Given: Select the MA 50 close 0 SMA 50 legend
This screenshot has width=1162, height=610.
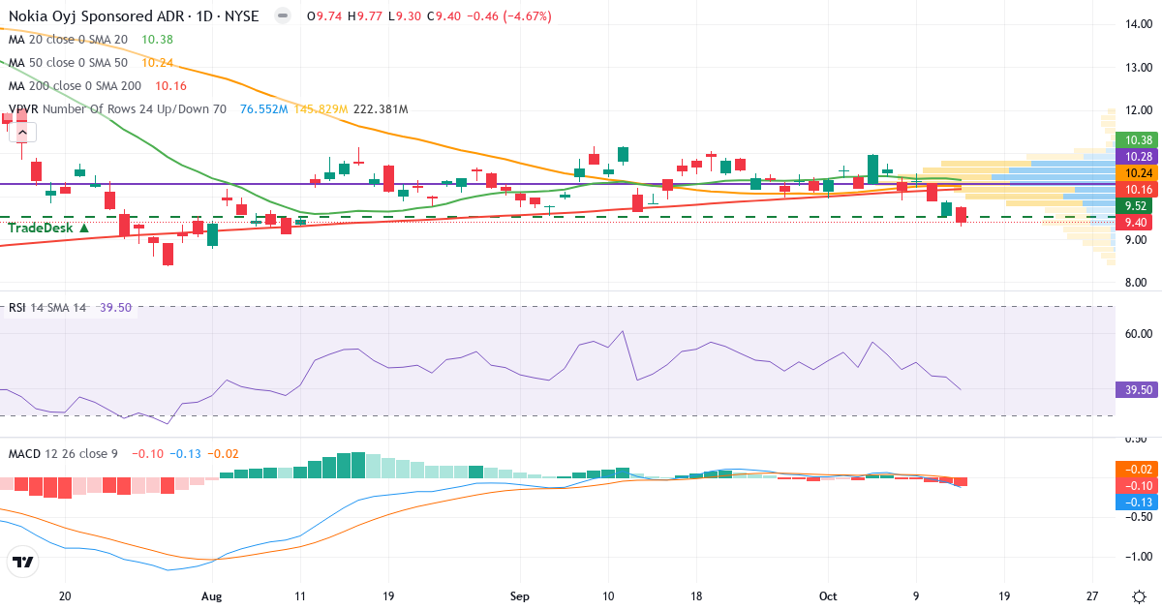Looking at the screenshot, I should 68,62.
